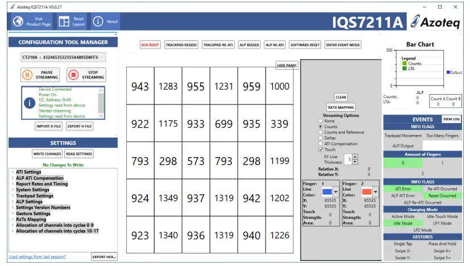Viewport: 470px width, 266px height.
Task: Click the blue info icon in status log
Action: pyautogui.click(x=30, y=103)
